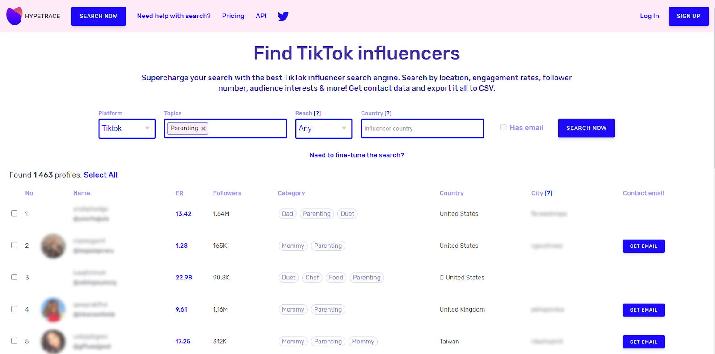Image resolution: width=715 pixels, height=354 pixels.
Task: Toggle the Has email checkbox
Action: [x=504, y=127]
